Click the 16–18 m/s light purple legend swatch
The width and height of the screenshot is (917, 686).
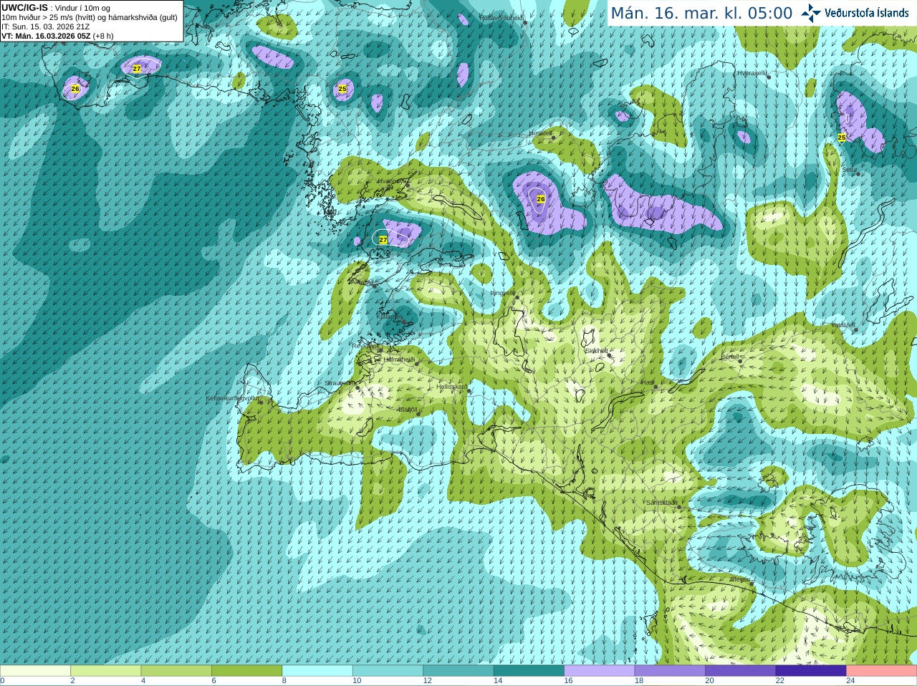pyautogui.click(x=600, y=671)
